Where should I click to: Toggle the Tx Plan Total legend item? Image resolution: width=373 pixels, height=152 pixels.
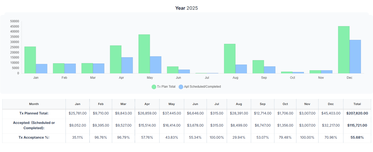[x=164, y=87]
